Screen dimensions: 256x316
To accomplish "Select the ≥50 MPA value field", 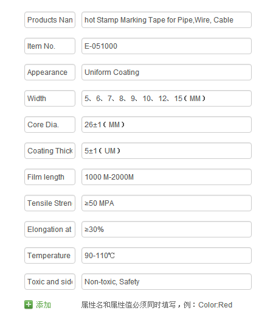I will pos(167,203).
